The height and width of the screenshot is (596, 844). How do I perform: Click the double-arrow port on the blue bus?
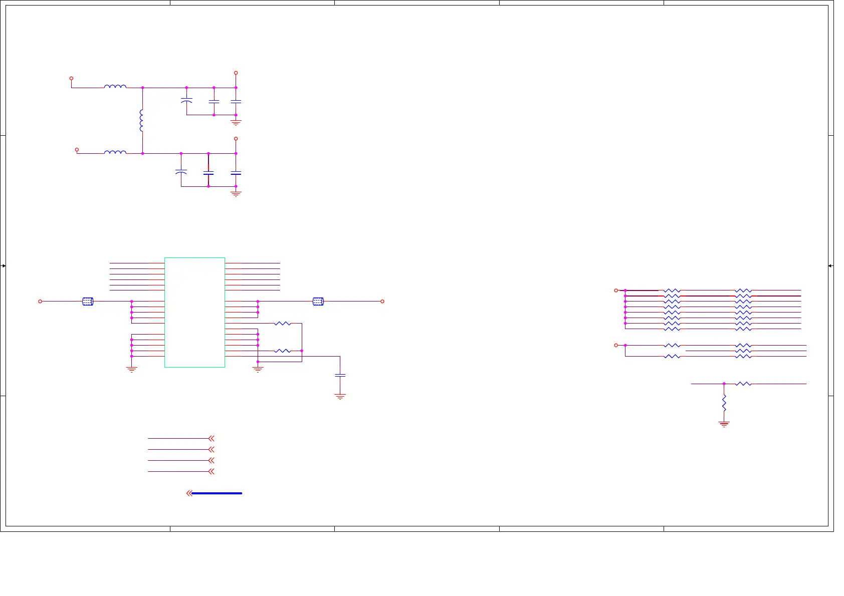tap(189, 493)
